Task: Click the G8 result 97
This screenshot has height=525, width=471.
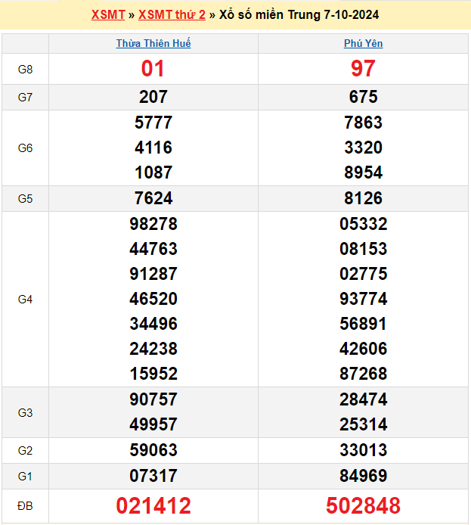Action: pyautogui.click(x=363, y=69)
